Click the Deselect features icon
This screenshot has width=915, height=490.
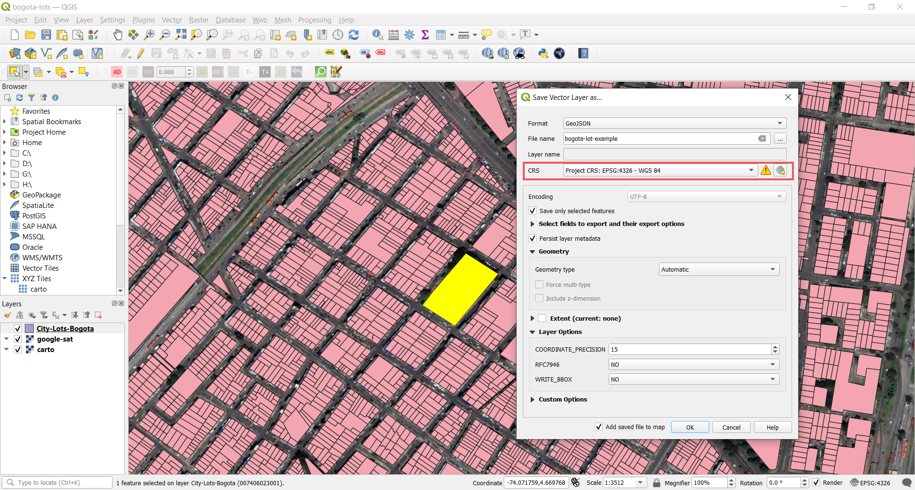click(x=61, y=72)
